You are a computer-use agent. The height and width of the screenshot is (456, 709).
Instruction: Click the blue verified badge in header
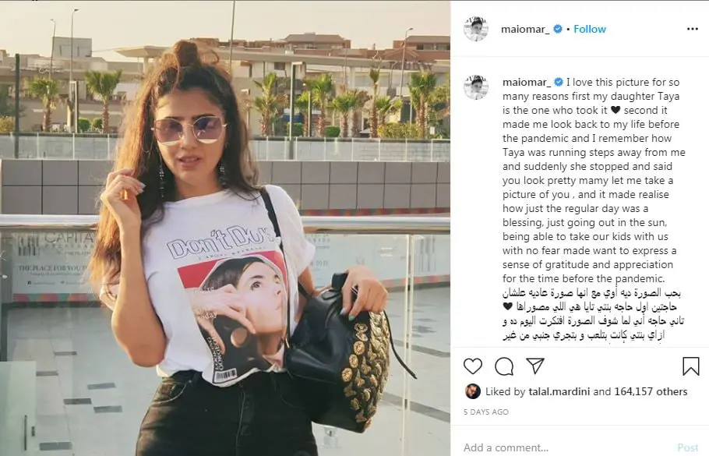[x=558, y=29]
